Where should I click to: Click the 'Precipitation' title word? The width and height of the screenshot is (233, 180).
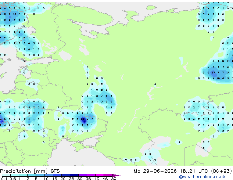pos(15,171)
